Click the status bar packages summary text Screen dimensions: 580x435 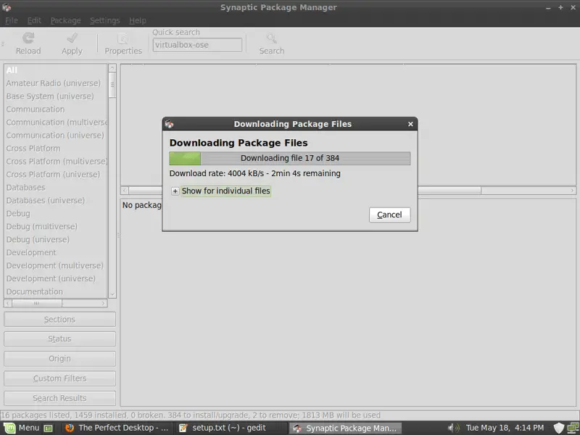coord(191,415)
